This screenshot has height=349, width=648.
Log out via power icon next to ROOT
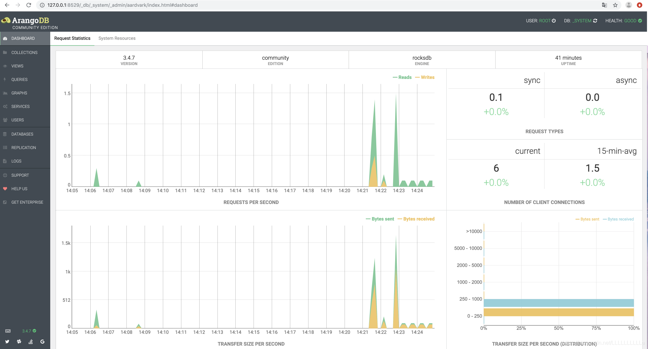554,21
